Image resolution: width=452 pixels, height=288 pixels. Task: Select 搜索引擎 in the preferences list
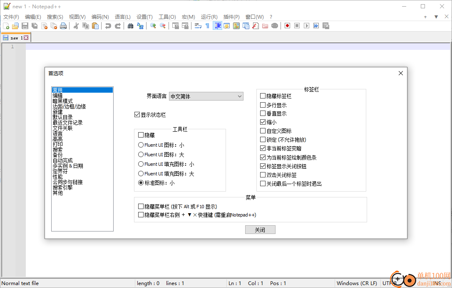[62, 187]
